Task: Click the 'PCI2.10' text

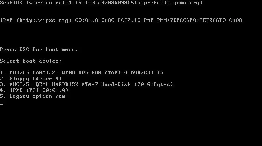Action: click(129, 20)
